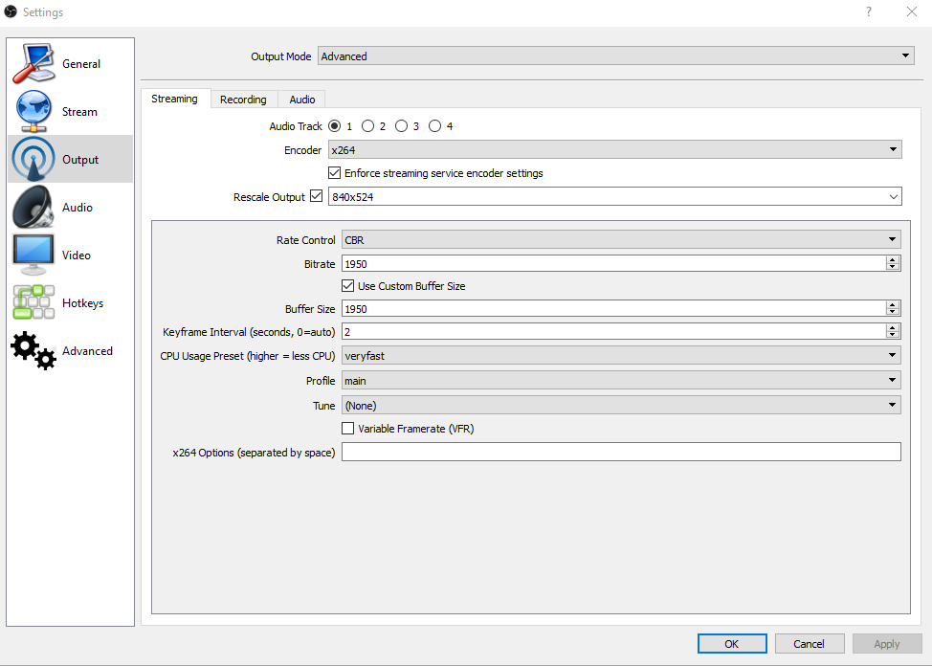Select audio track 2 radio button
Screen dimensions: 932x666
(368, 126)
